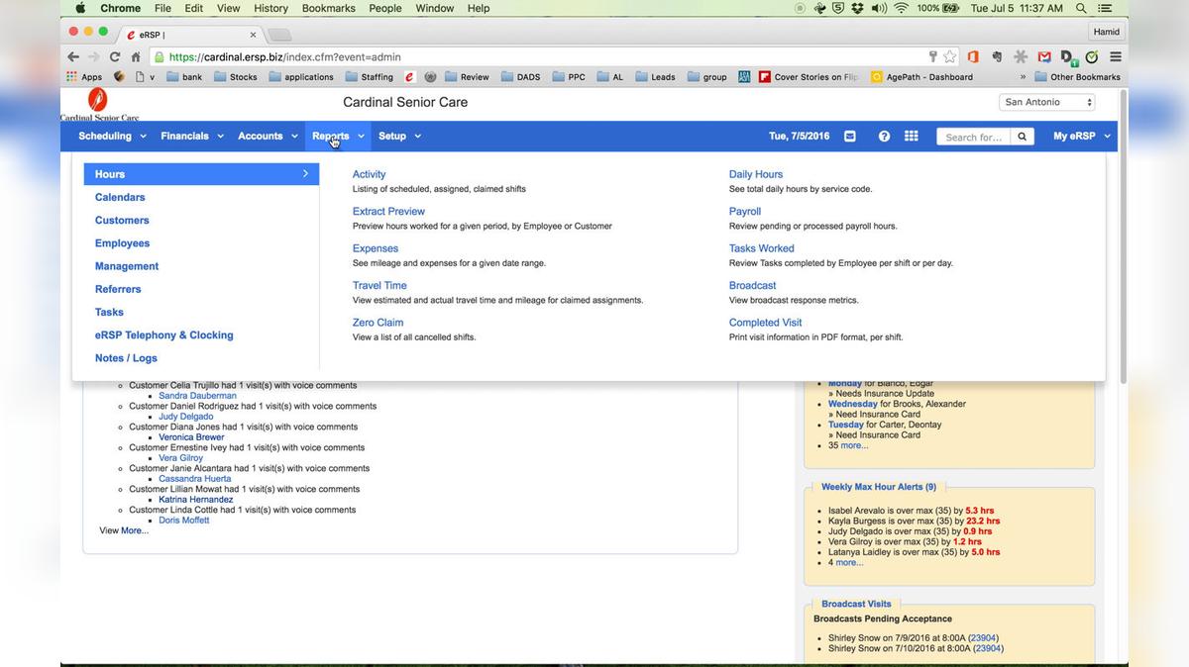The height and width of the screenshot is (667, 1189).
Task: Click the Search for input field
Action: [973, 137]
